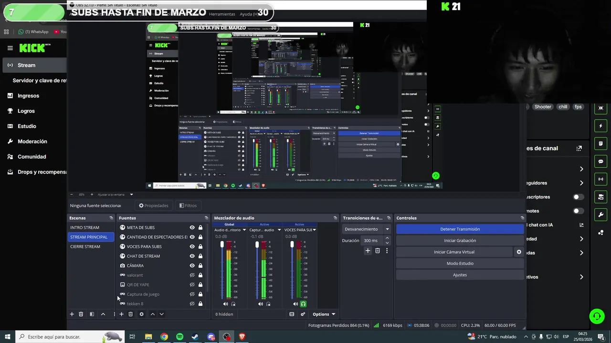Hide the CHAT DE STREAM source

click(x=192, y=256)
